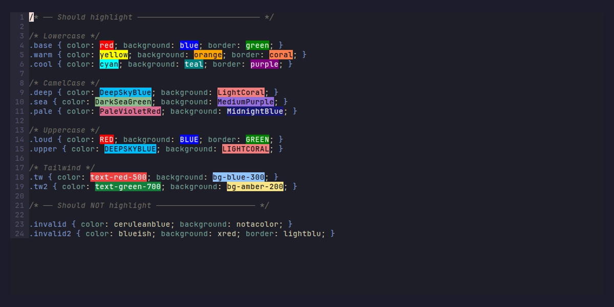Screen dimensions: 614x307
Task: Click the PaleVioletRed highlight
Action: (x=130, y=112)
